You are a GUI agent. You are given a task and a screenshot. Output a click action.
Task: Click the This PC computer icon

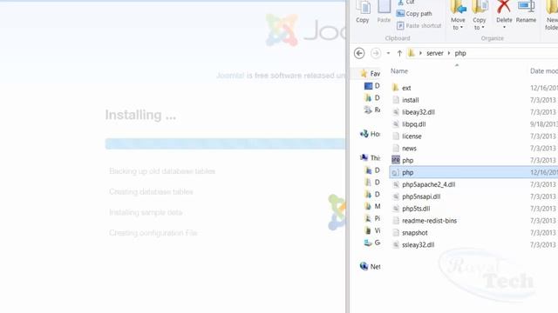tap(364, 157)
